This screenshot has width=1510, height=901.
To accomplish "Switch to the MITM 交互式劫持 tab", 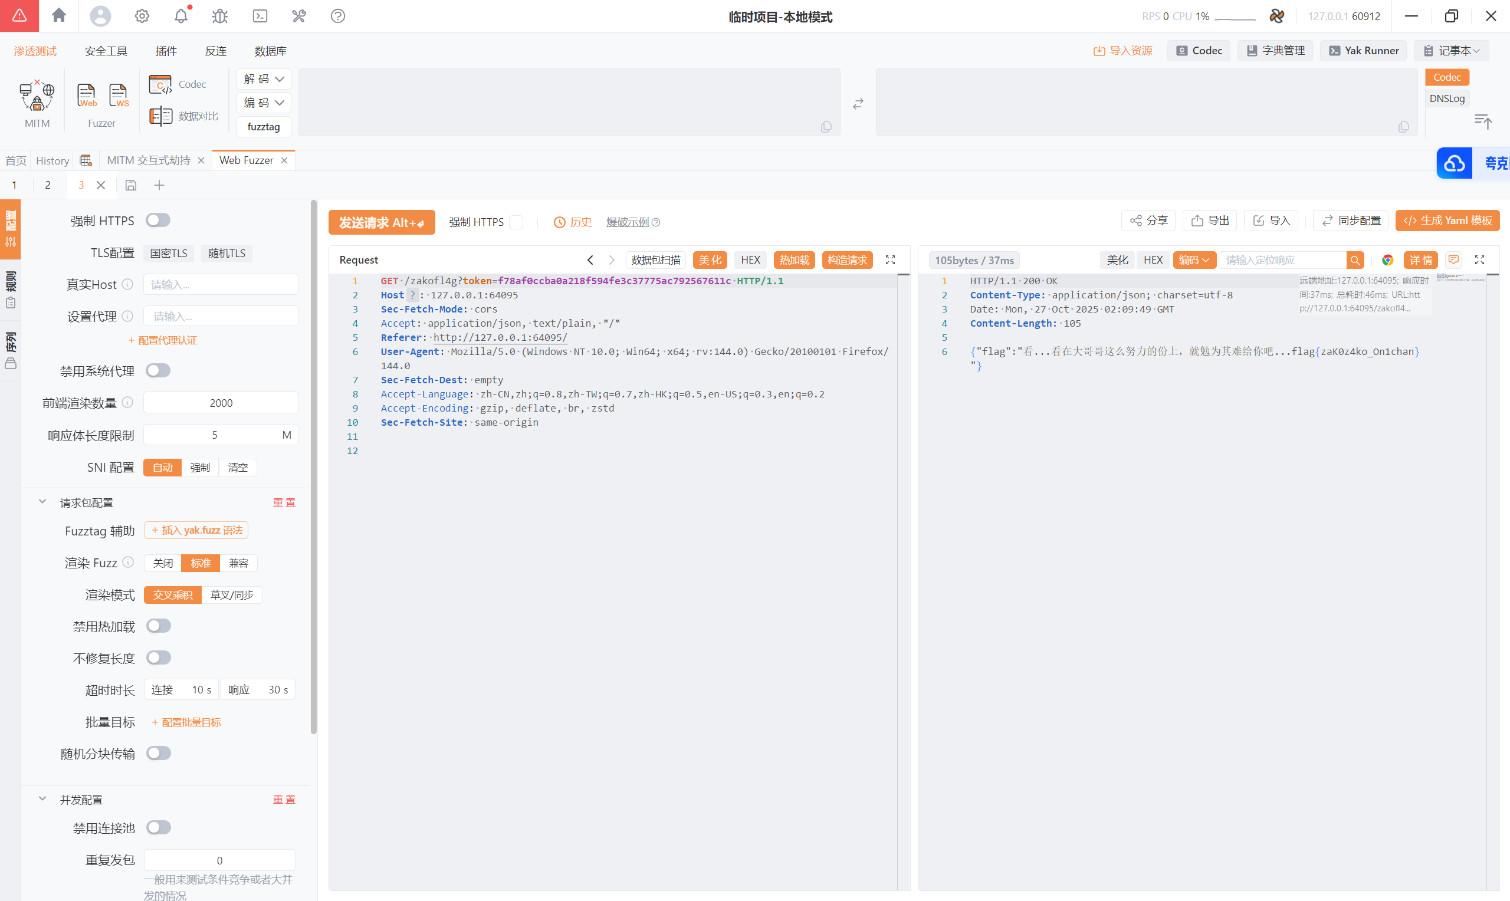I will pyautogui.click(x=149, y=160).
